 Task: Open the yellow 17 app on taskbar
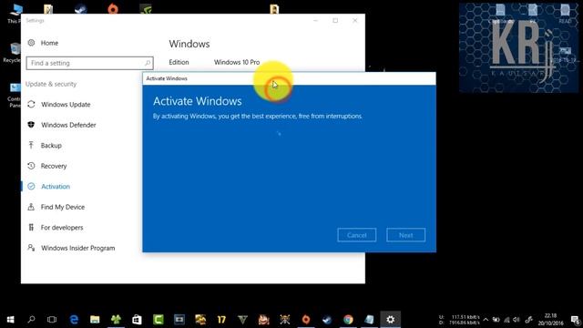(x=221, y=320)
